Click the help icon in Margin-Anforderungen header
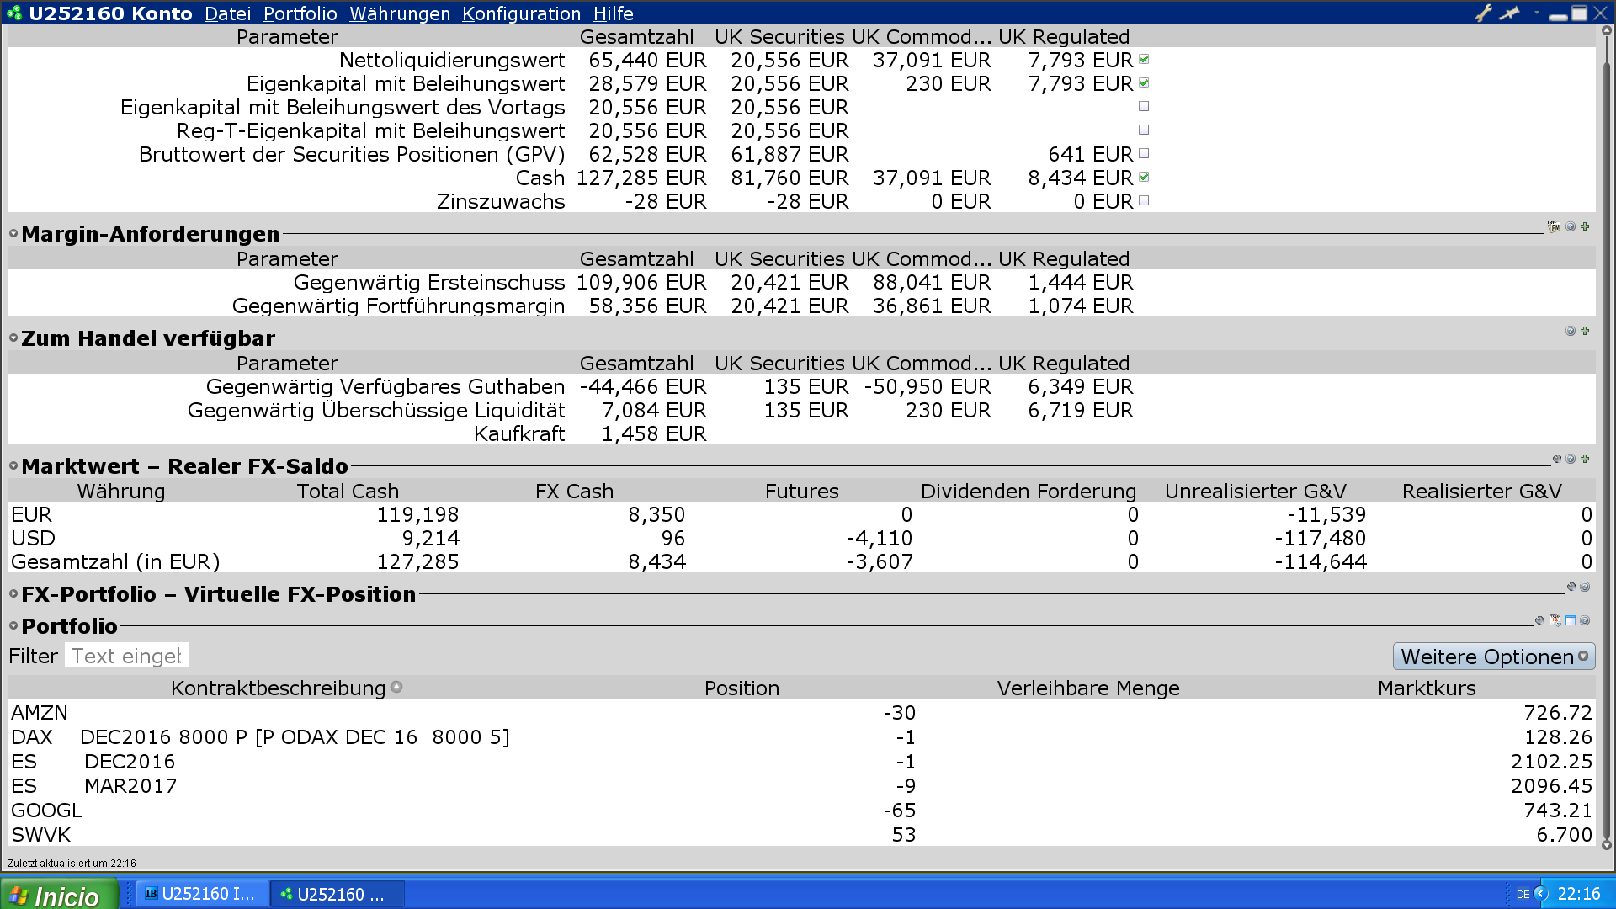 (1571, 226)
